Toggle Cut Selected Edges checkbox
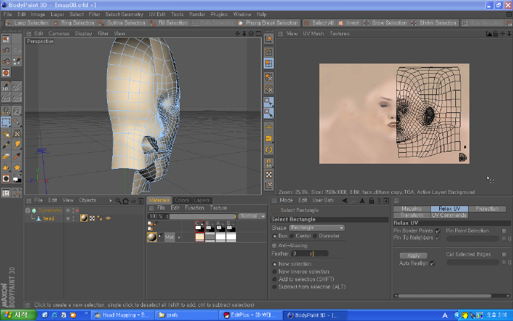 504,254
